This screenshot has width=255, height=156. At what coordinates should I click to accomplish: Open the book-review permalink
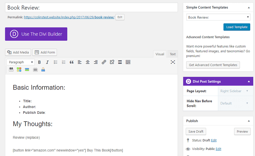(x=69, y=17)
